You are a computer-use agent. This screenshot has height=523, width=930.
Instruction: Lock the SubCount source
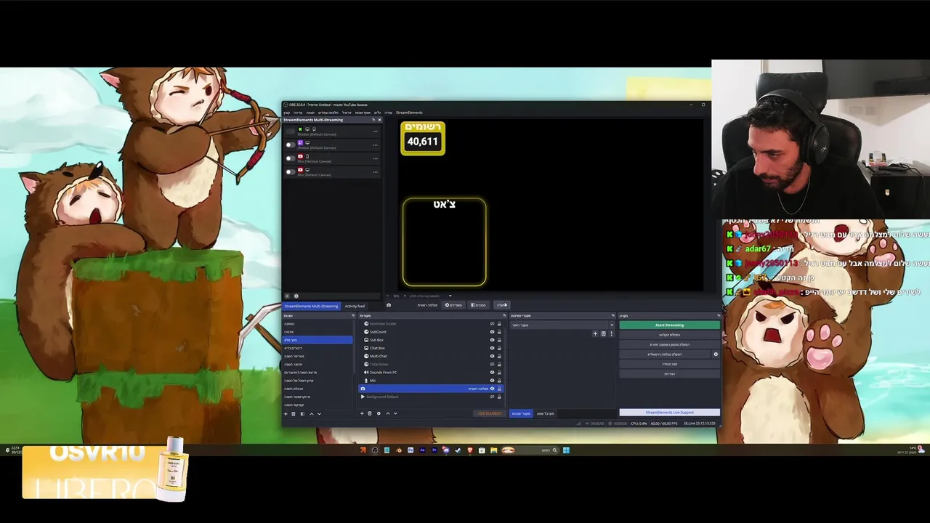(x=499, y=332)
